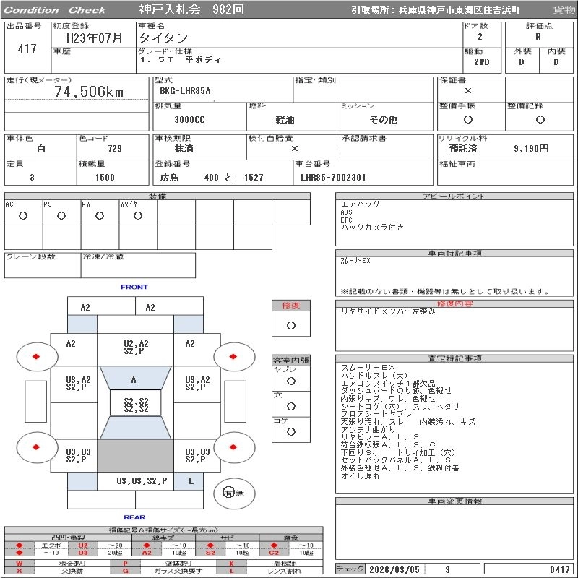Click the roof panel with S2,S2 codes
Image resolution: width=578 pixels, height=578 pixels.
tap(136, 405)
